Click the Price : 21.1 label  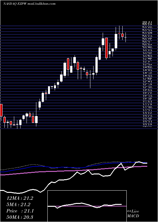click(x=20, y=211)
